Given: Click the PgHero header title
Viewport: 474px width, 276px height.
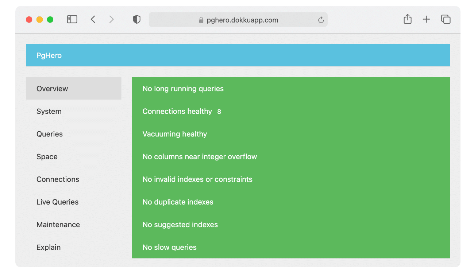Looking at the screenshot, I should point(49,55).
